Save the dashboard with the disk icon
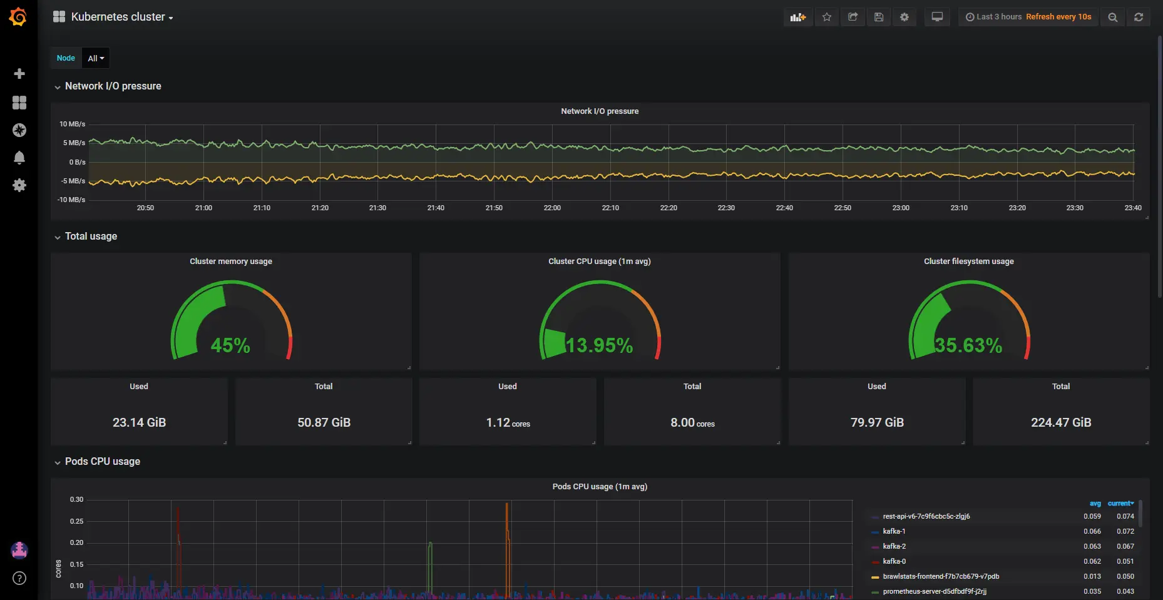Screen dimensions: 1163x600 click(x=879, y=17)
